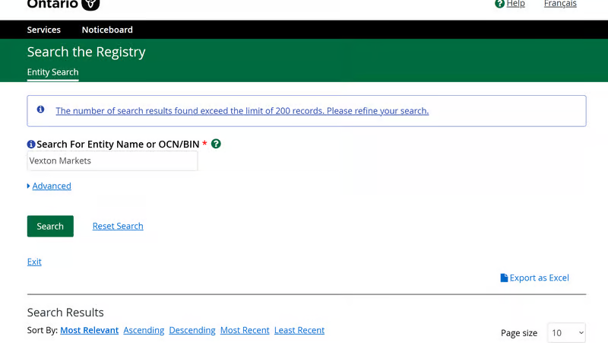Open the Page size dropdown

566,332
